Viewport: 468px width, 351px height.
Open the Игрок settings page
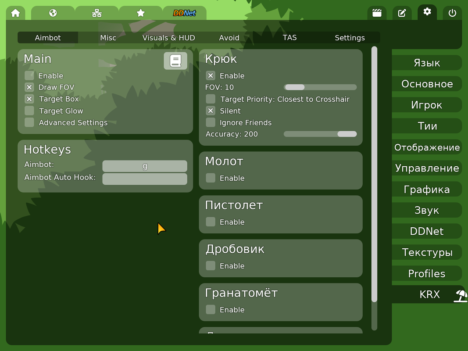tap(427, 105)
